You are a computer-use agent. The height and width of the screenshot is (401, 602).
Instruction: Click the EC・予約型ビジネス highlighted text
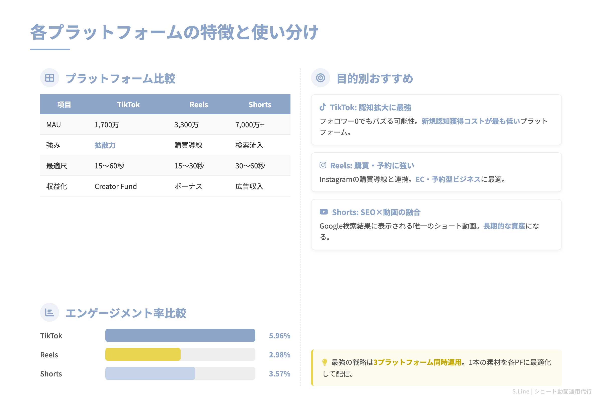point(448,179)
